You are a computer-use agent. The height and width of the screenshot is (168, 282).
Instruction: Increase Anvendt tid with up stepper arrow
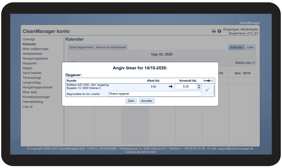[199, 85]
